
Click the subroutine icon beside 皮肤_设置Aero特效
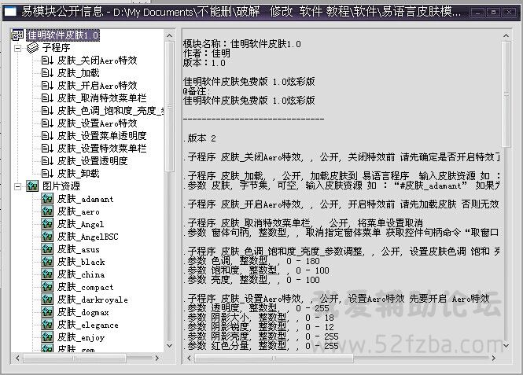click(x=47, y=123)
